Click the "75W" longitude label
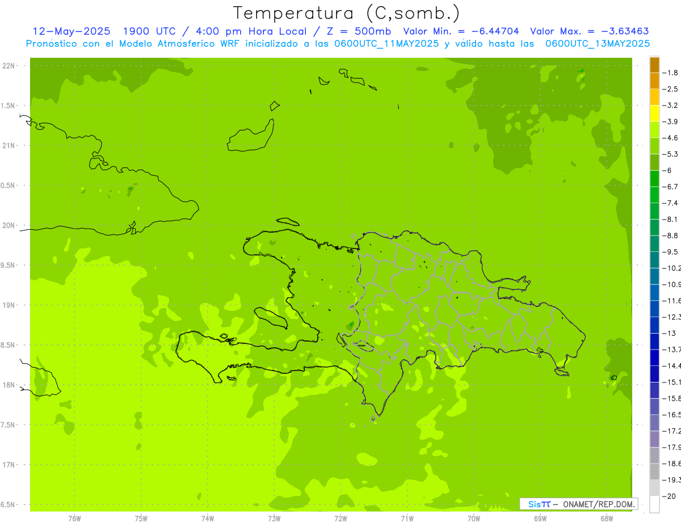The image size is (681, 526). click(x=141, y=518)
